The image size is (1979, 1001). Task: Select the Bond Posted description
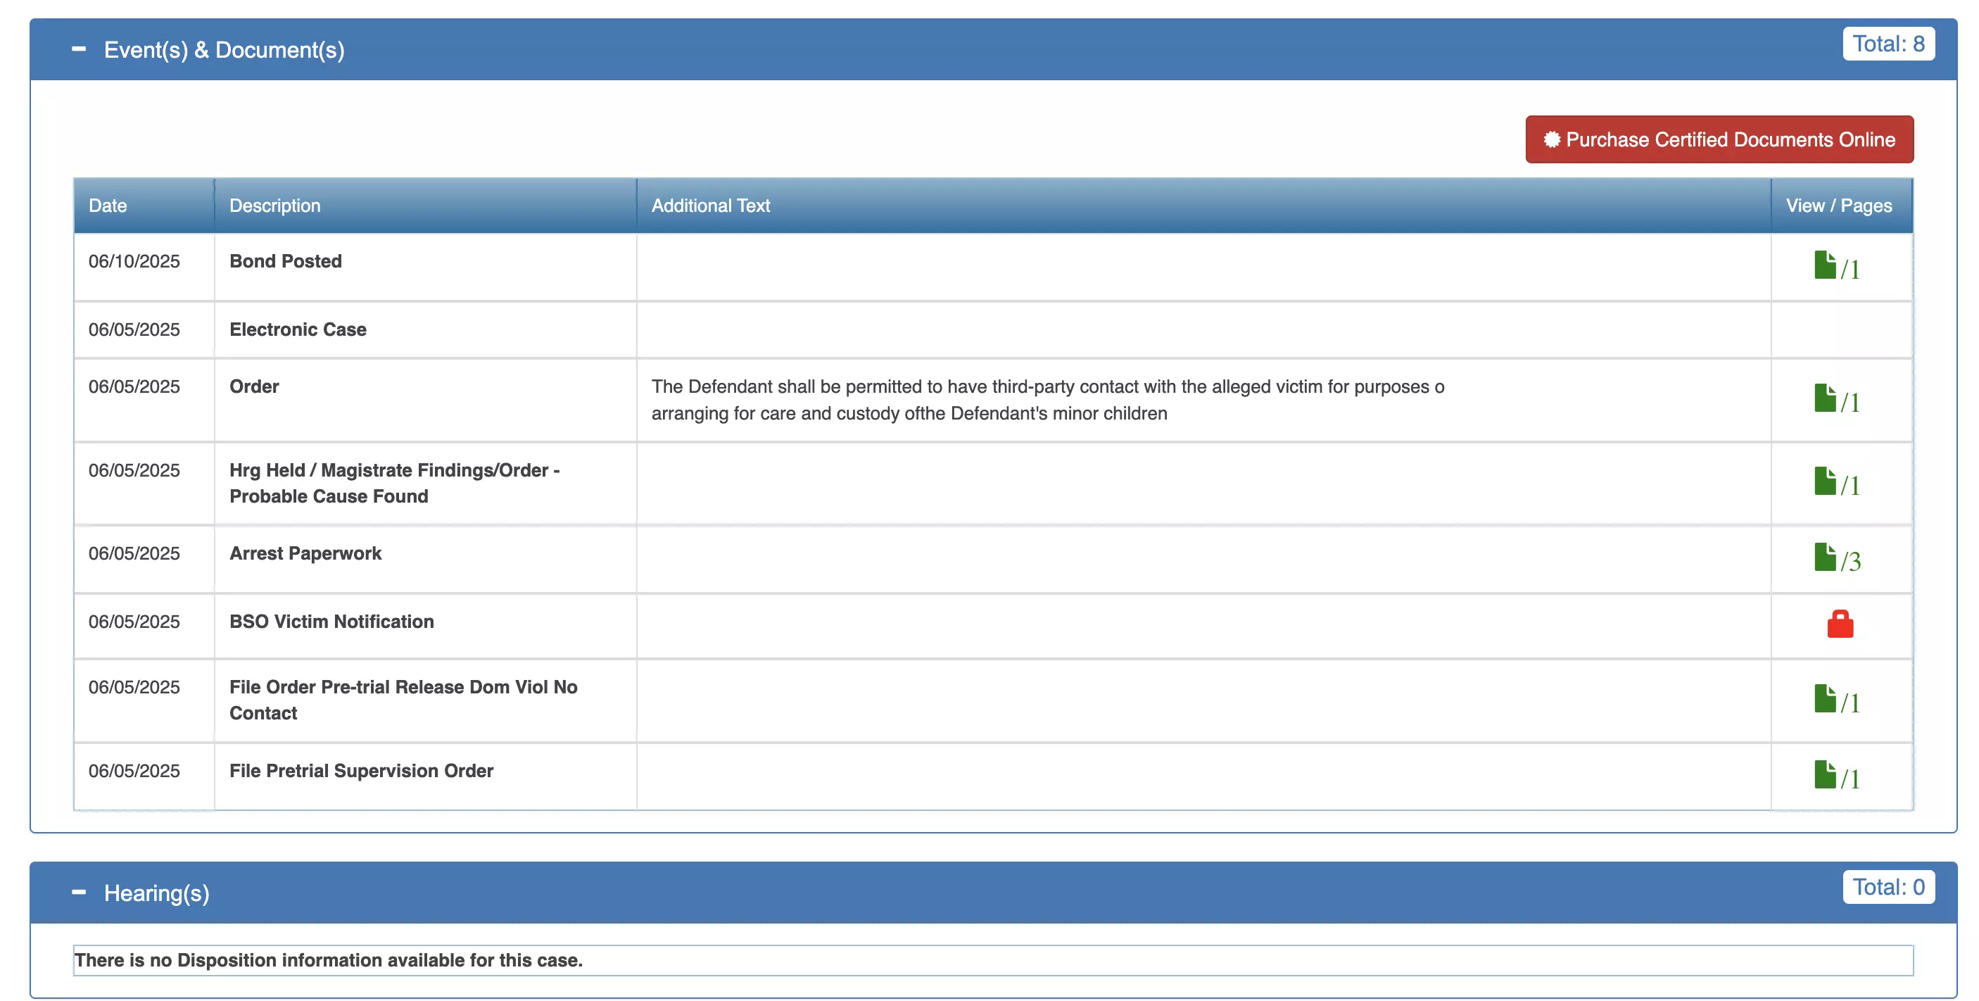[285, 261]
